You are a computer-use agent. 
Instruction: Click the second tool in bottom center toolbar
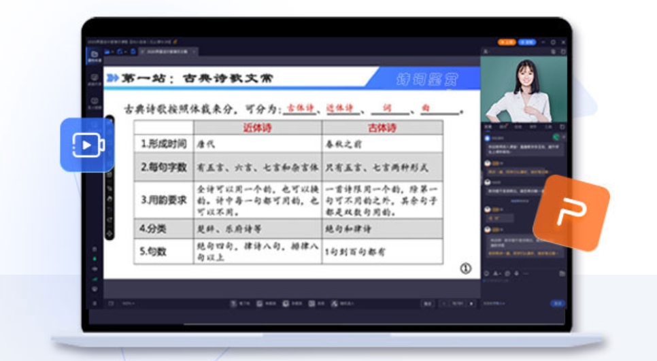click(267, 304)
